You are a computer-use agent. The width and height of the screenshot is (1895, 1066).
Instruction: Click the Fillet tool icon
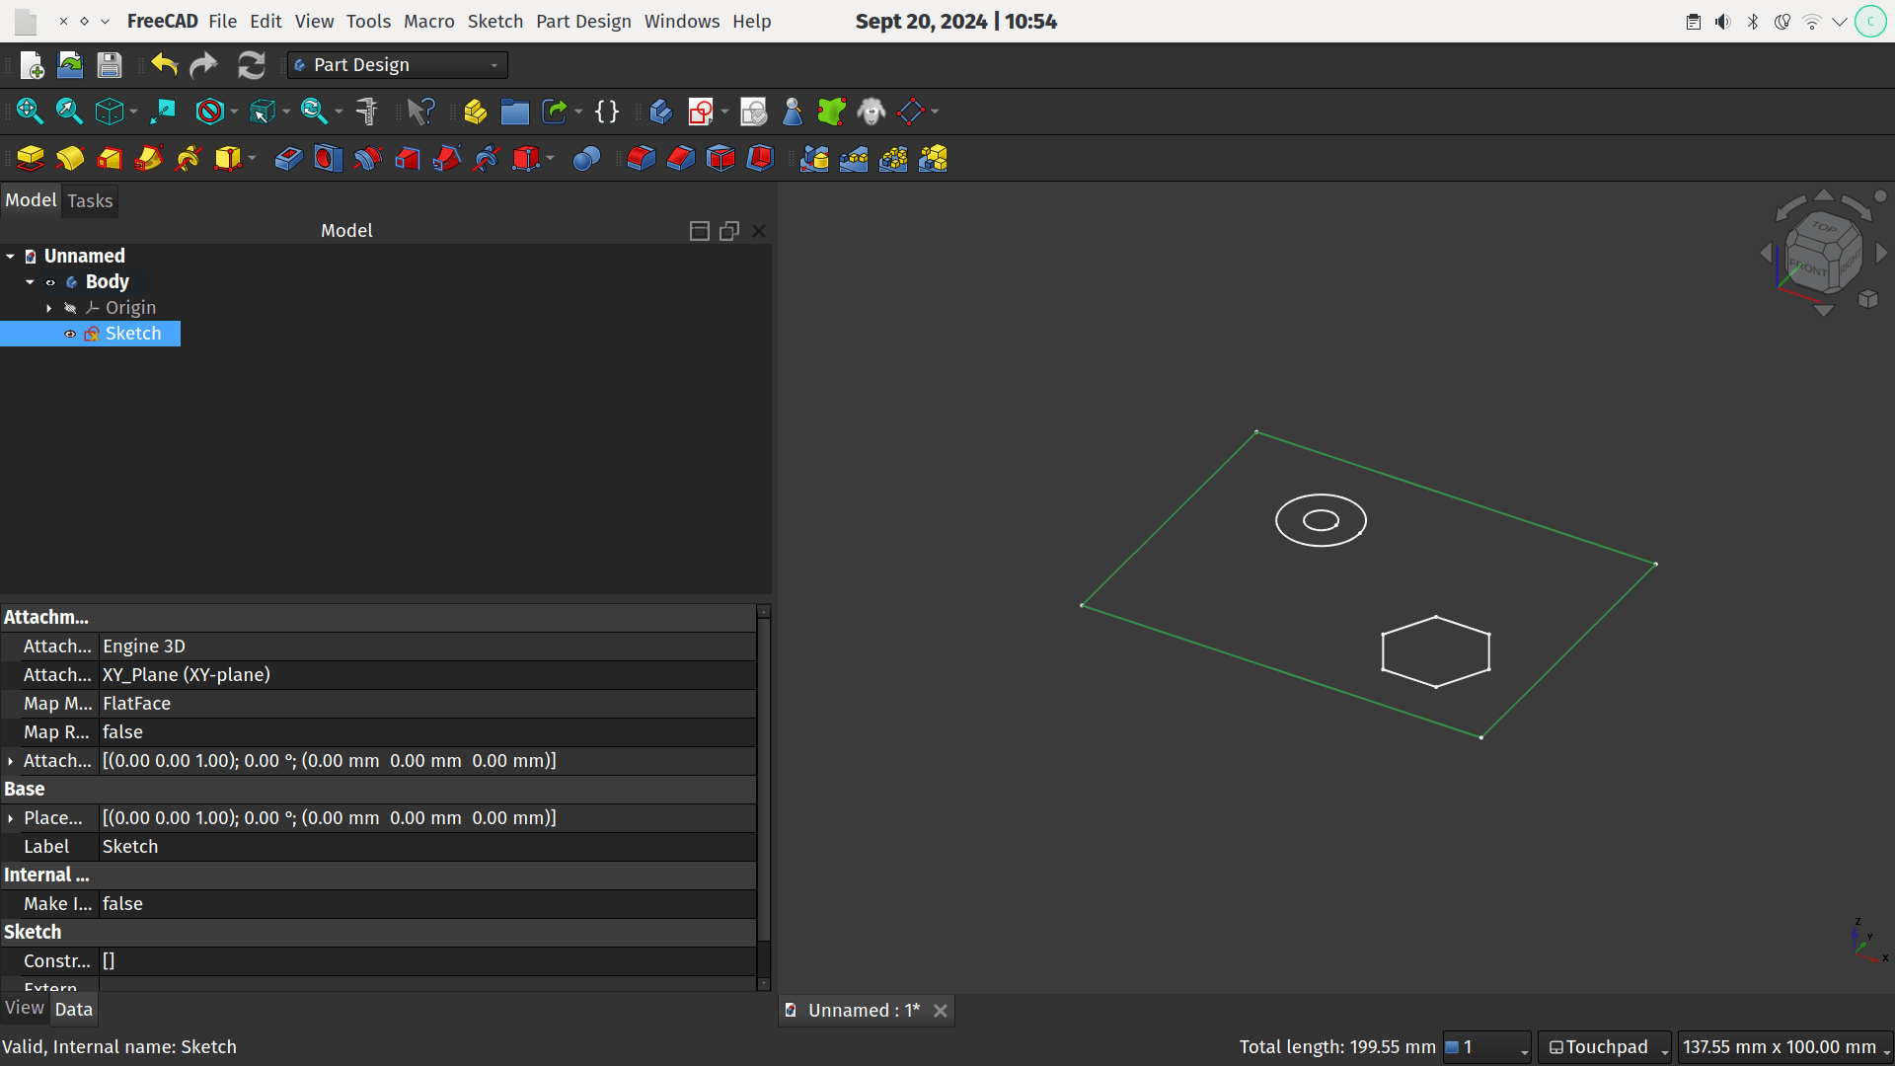click(641, 159)
